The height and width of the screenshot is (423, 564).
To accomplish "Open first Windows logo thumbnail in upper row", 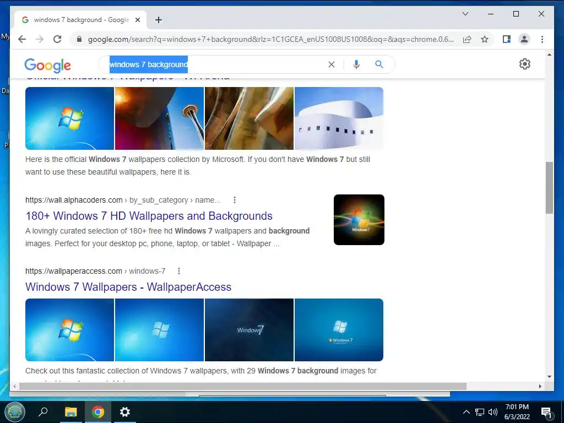I will [69, 118].
